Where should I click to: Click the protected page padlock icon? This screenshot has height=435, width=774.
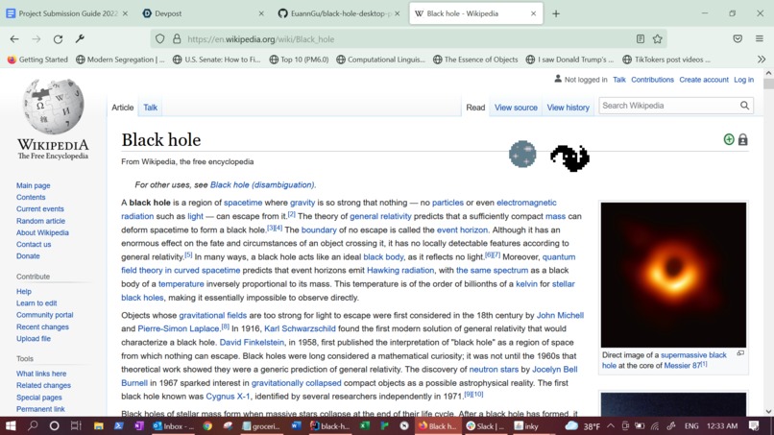coord(743,140)
